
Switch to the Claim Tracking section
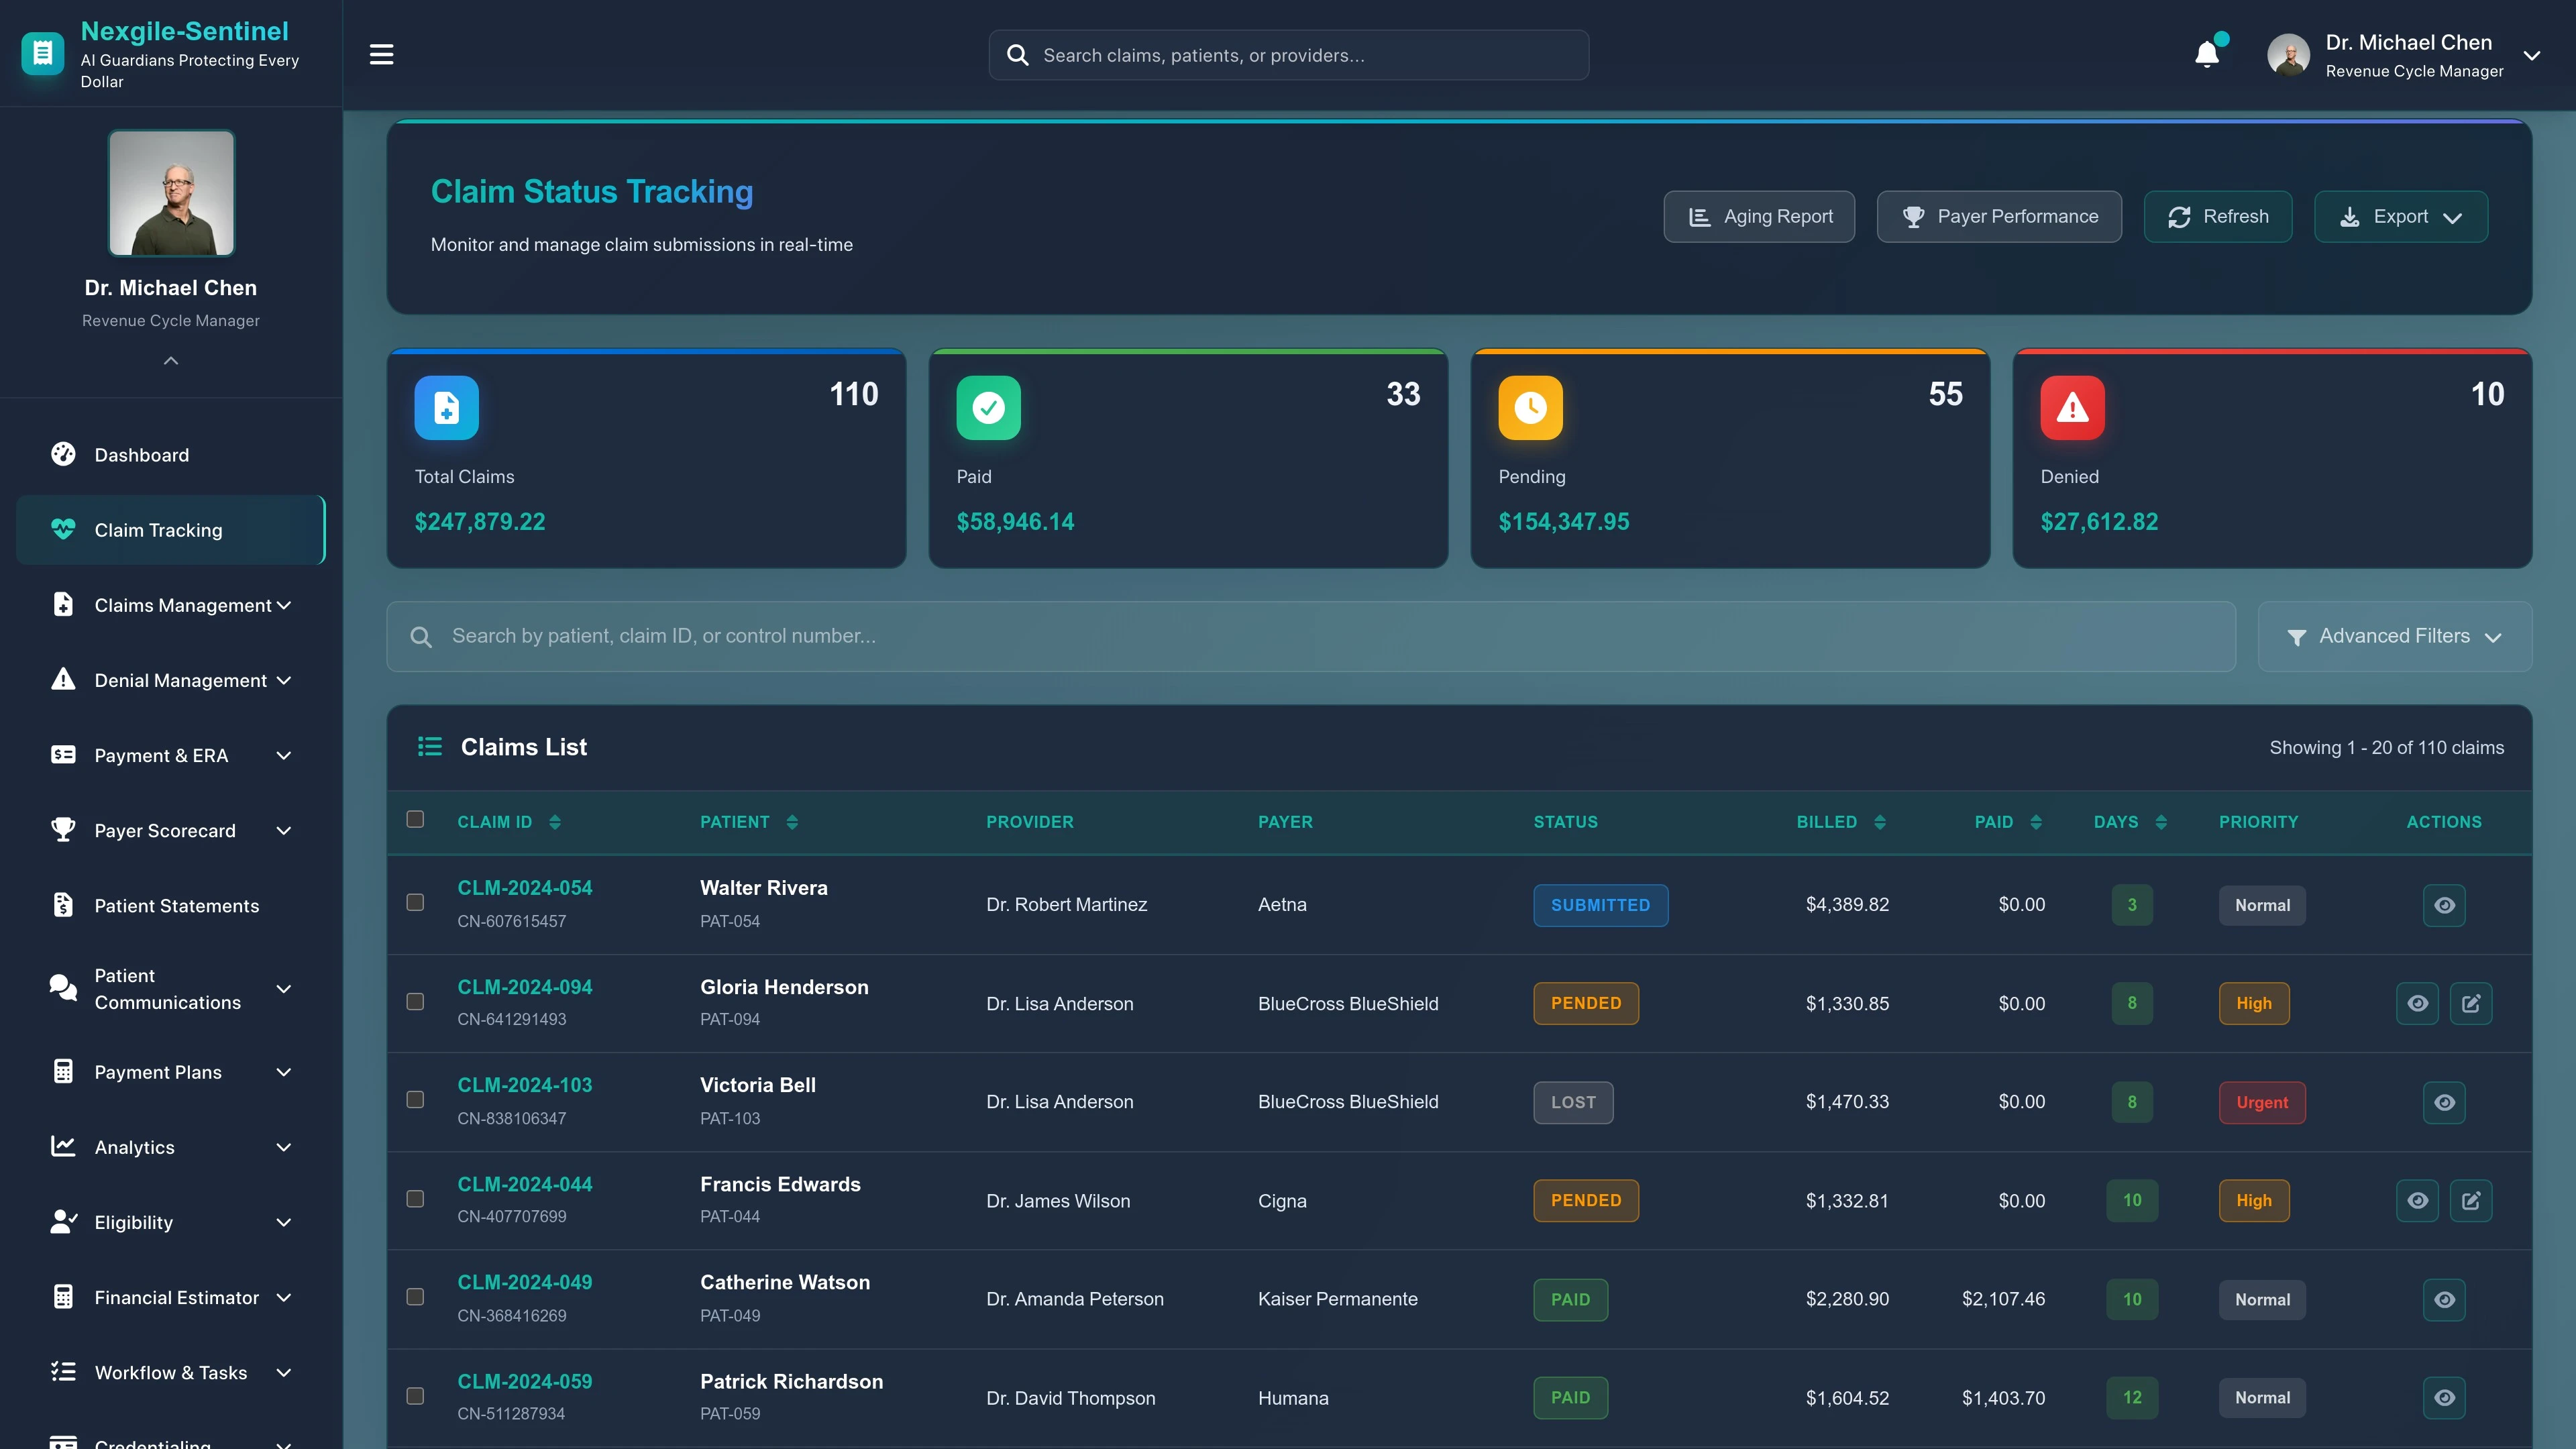pos(159,530)
